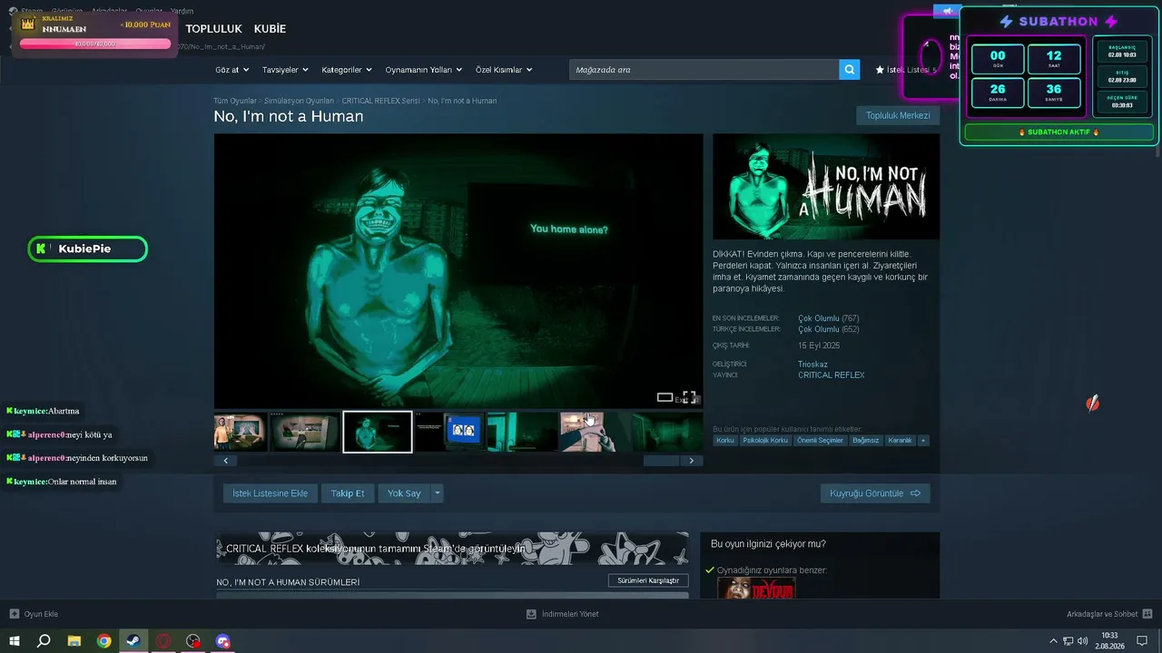Click the Topluluk Merkezi button
The width and height of the screenshot is (1162, 653).
coord(898,116)
